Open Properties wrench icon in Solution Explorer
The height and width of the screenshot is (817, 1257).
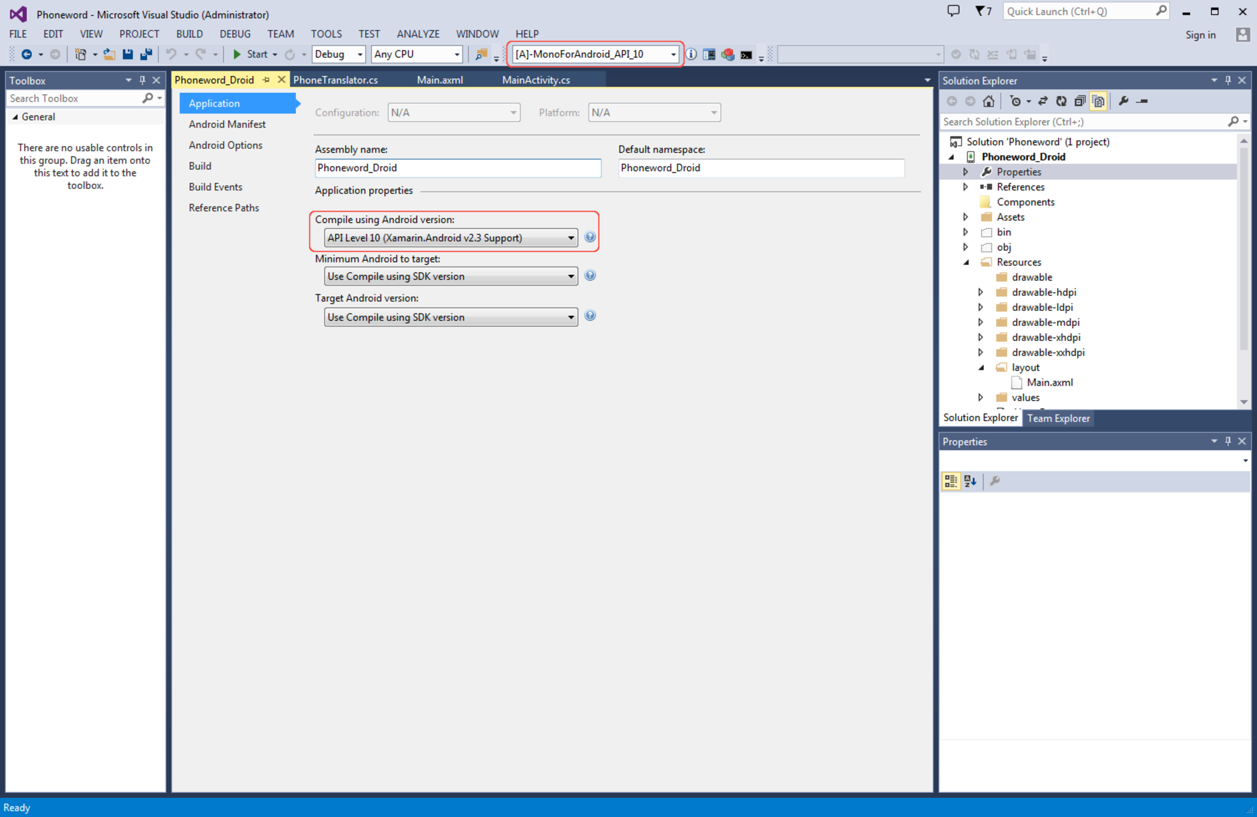click(x=1123, y=101)
